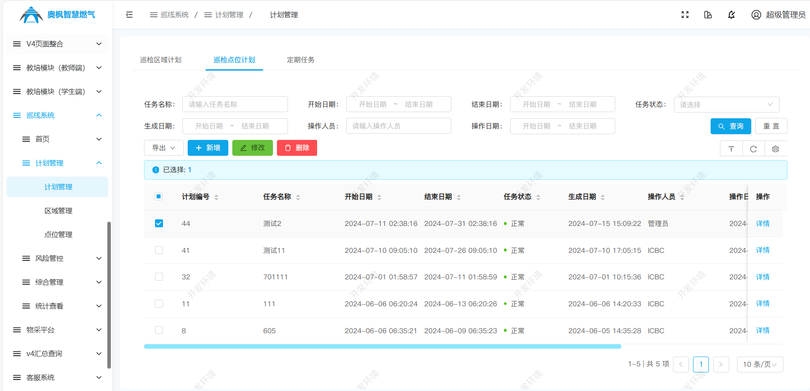This screenshot has width=810, height=391.
Task: Enter fullscreen mode icon
Action: (685, 15)
